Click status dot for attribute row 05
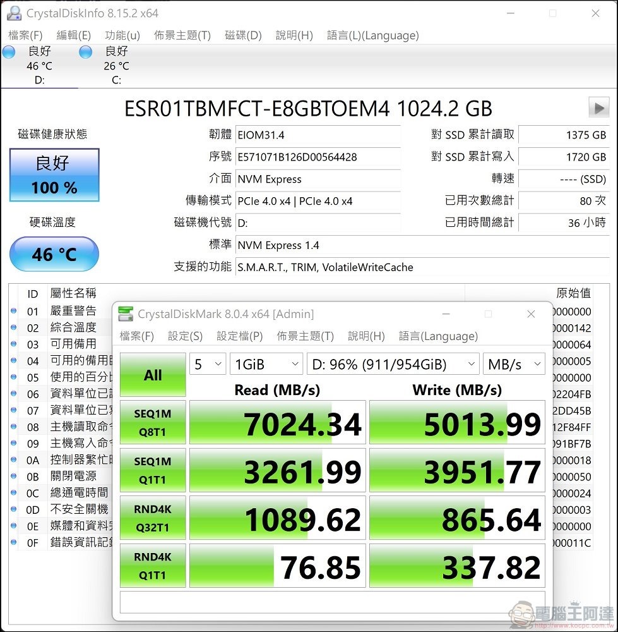 14,377
